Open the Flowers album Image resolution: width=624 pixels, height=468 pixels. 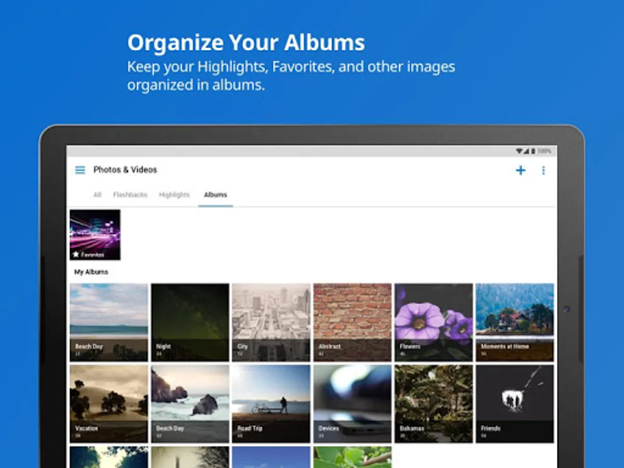tap(434, 322)
